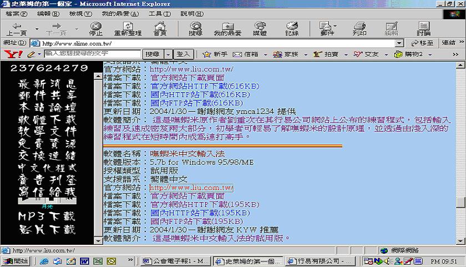The height and width of the screenshot is (267, 466).
Task: Open the Yahoo 搜尋 dropdown arrow
Action: click(x=168, y=54)
